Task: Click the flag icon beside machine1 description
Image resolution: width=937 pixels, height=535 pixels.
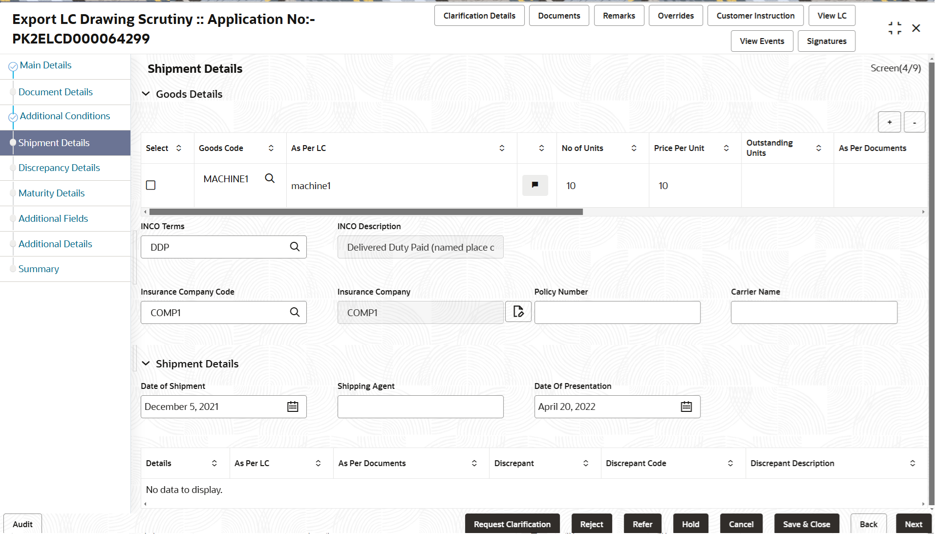Action: point(535,185)
